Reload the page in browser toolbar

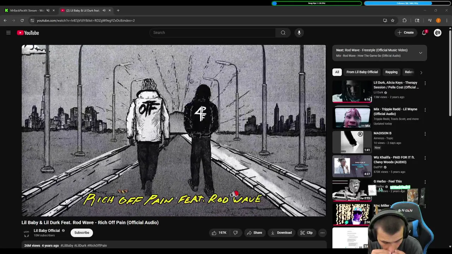tap(22, 20)
